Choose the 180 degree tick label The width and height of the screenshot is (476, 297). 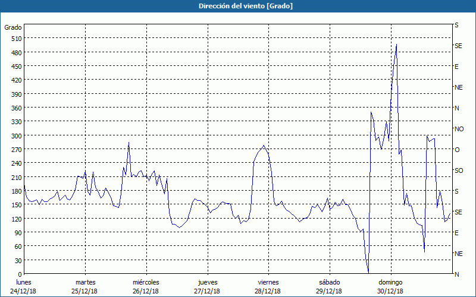point(17,191)
